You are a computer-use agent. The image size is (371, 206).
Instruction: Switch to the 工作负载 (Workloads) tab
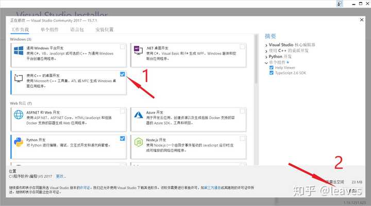(x=20, y=29)
